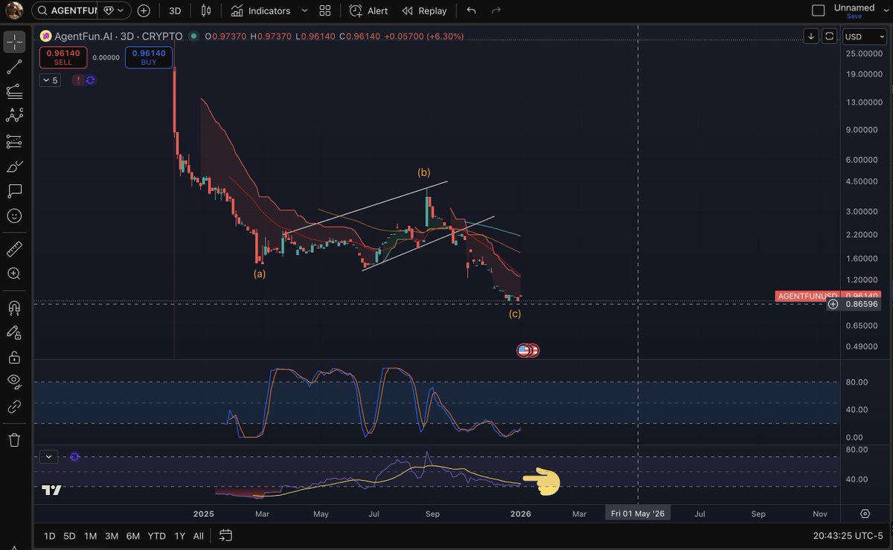Open the Indicators dialog

pyautogui.click(x=260, y=11)
